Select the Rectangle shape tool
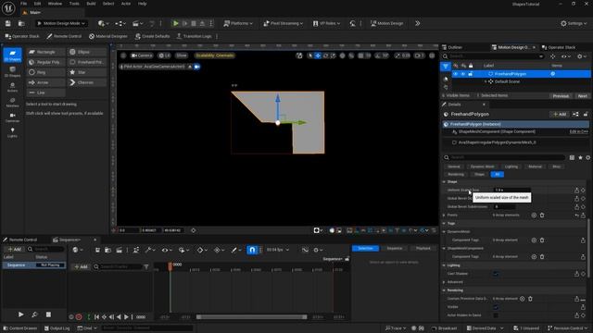The height and width of the screenshot is (333, 593). click(x=45, y=52)
